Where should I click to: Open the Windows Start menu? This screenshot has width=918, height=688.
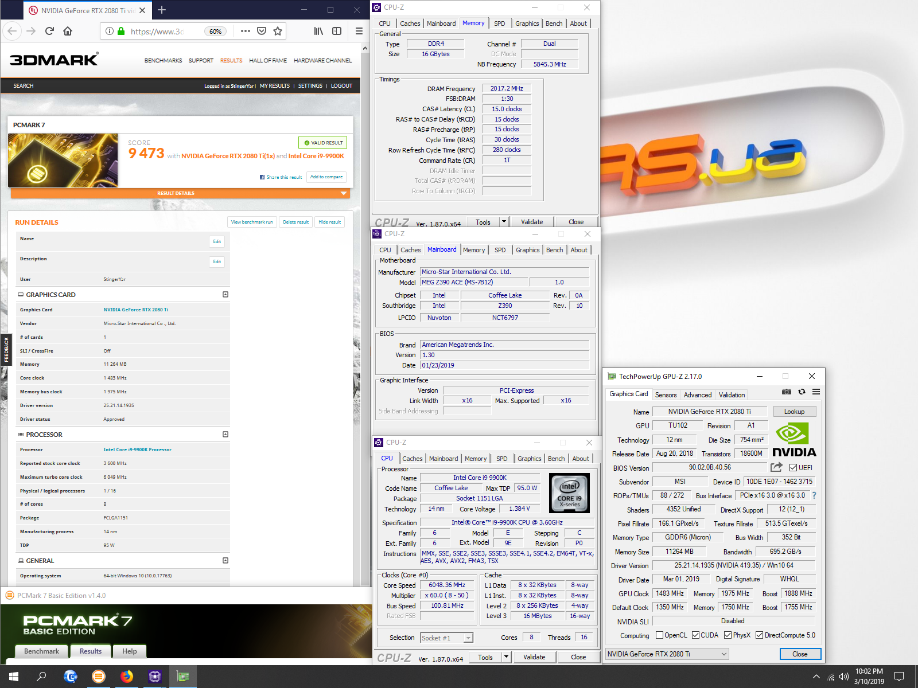point(14,677)
